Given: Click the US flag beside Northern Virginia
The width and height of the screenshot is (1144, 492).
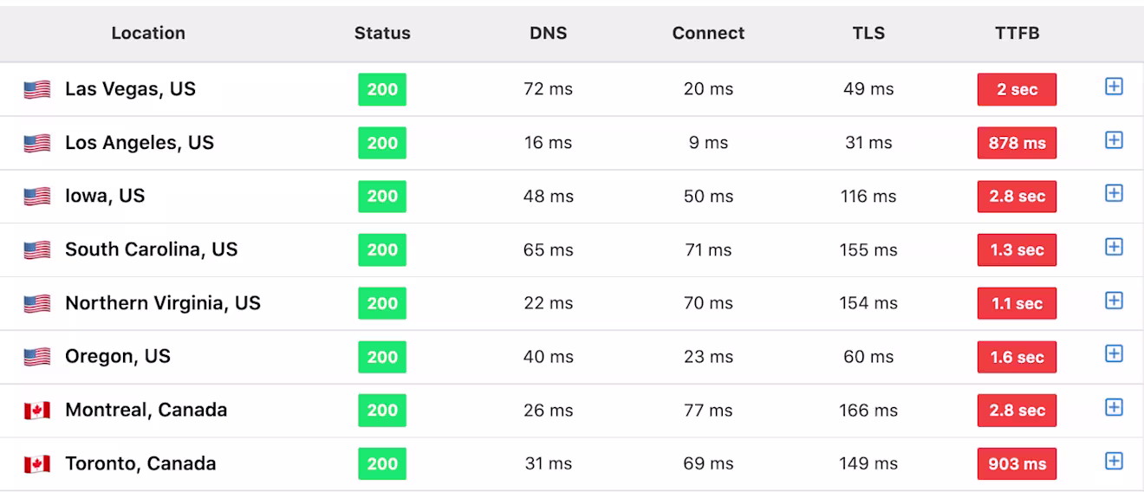Looking at the screenshot, I should pyautogui.click(x=36, y=304).
